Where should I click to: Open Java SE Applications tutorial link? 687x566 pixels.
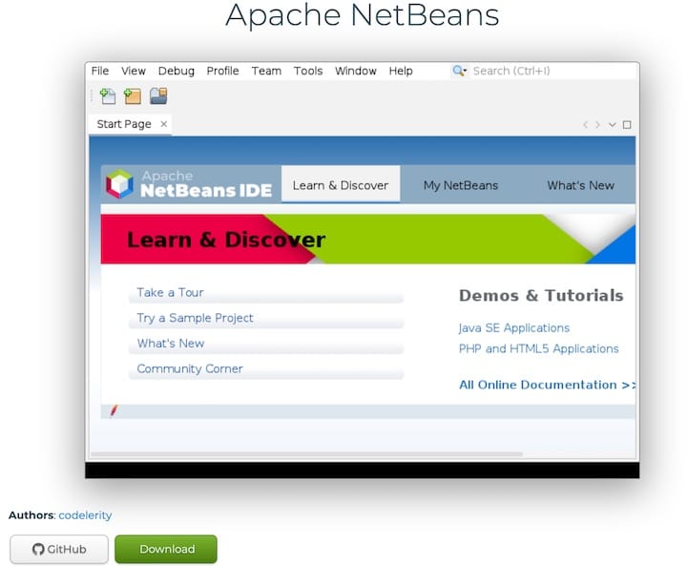click(514, 328)
